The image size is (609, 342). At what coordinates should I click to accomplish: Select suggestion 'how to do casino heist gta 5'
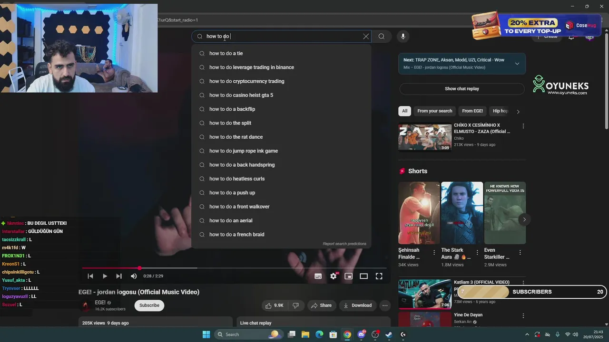pyautogui.click(x=281, y=95)
